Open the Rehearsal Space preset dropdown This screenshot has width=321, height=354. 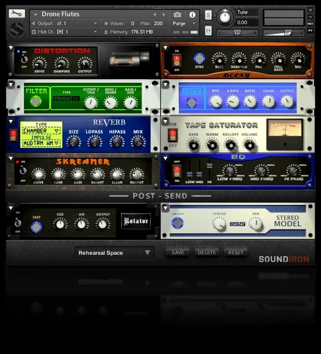pos(114,253)
